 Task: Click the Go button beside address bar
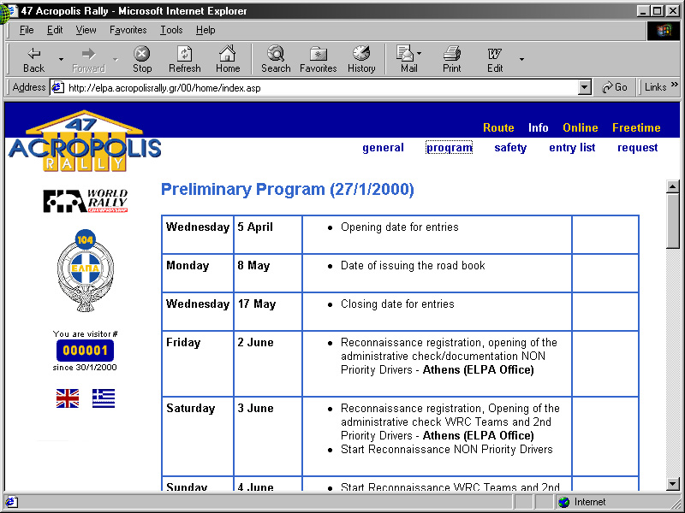coord(614,87)
